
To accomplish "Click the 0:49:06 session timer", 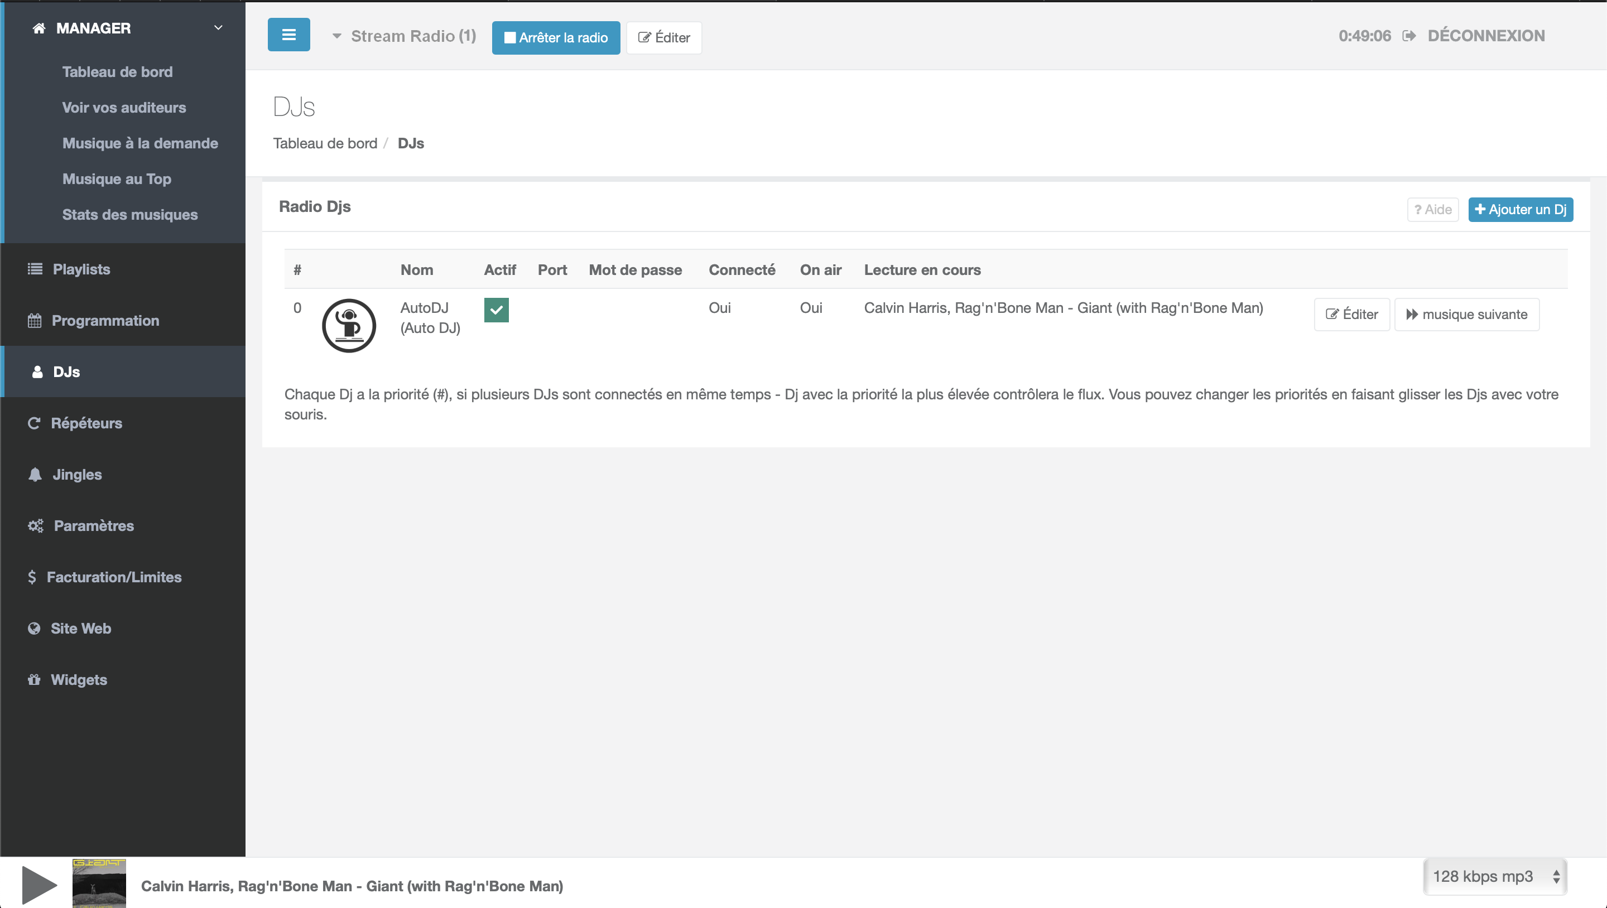I will [1364, 36].
